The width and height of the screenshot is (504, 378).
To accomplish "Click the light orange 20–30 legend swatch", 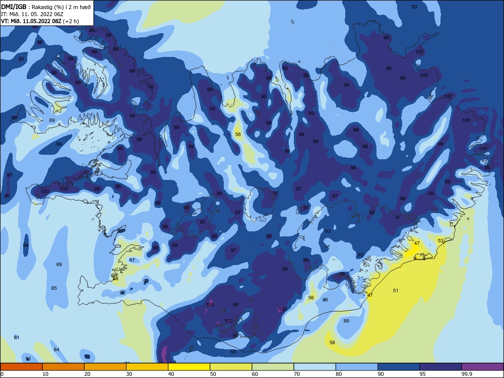I will [105, 367].
